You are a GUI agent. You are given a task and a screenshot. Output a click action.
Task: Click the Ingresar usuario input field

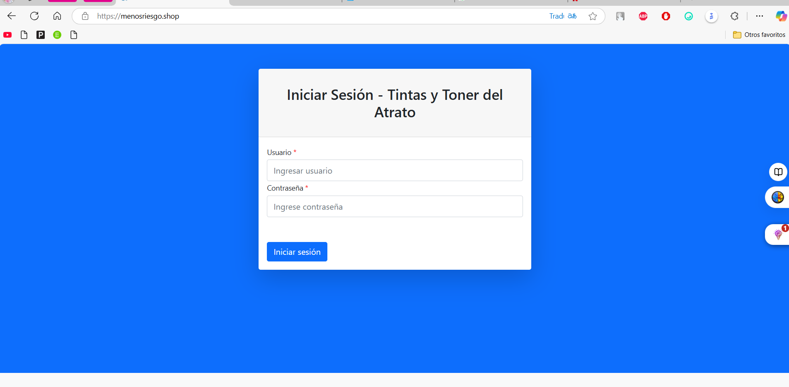coord(394,170)
